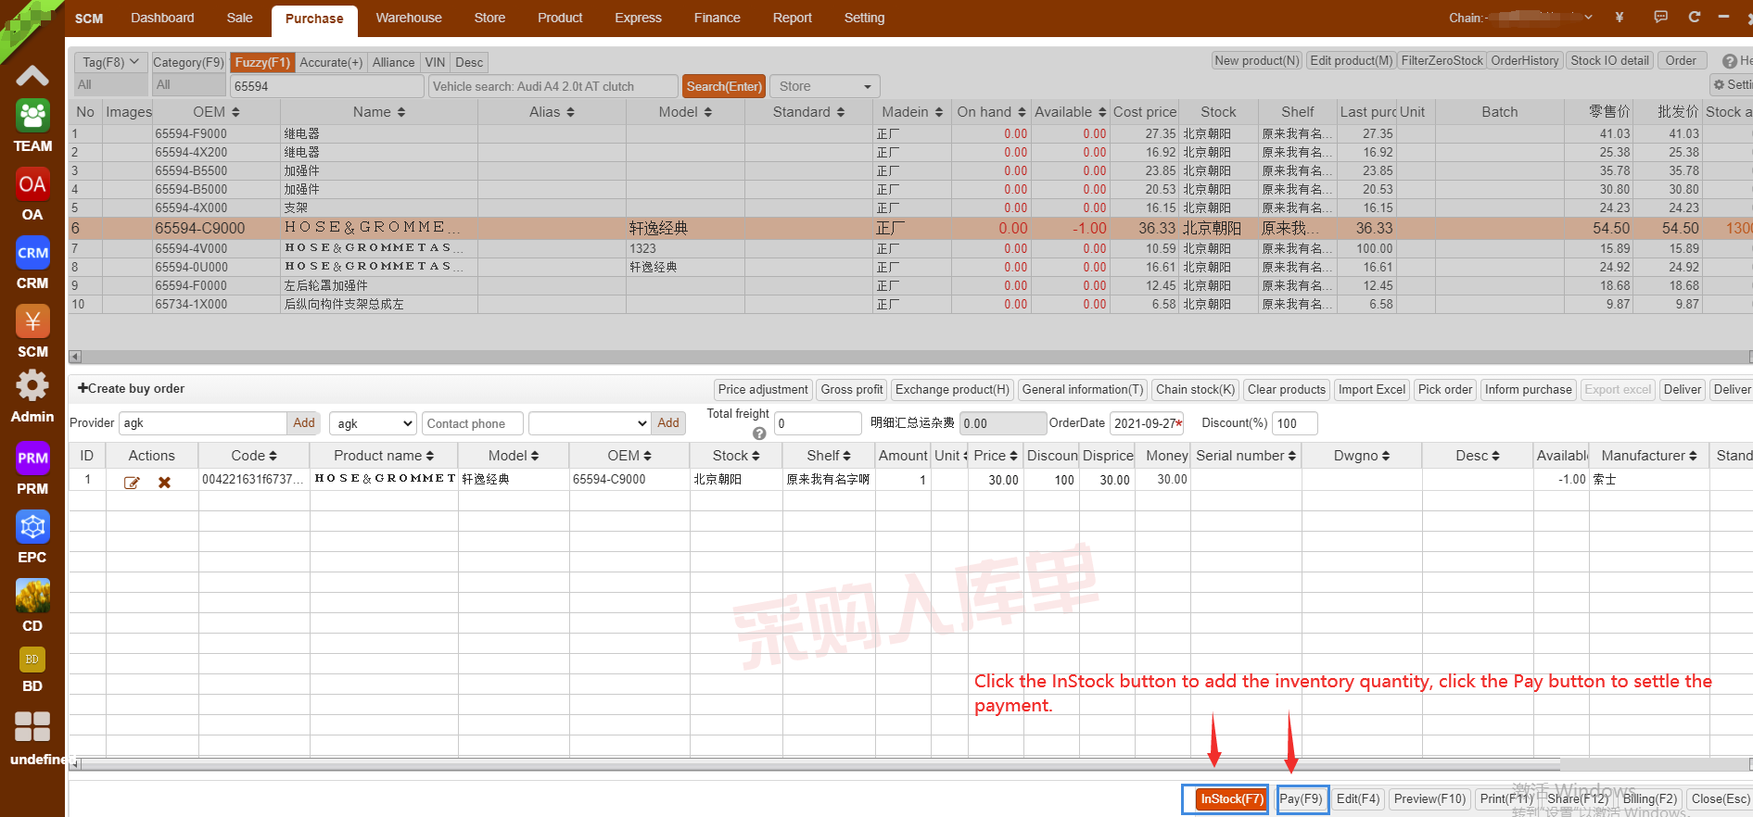Open the OA module icon

click(32, 185)
